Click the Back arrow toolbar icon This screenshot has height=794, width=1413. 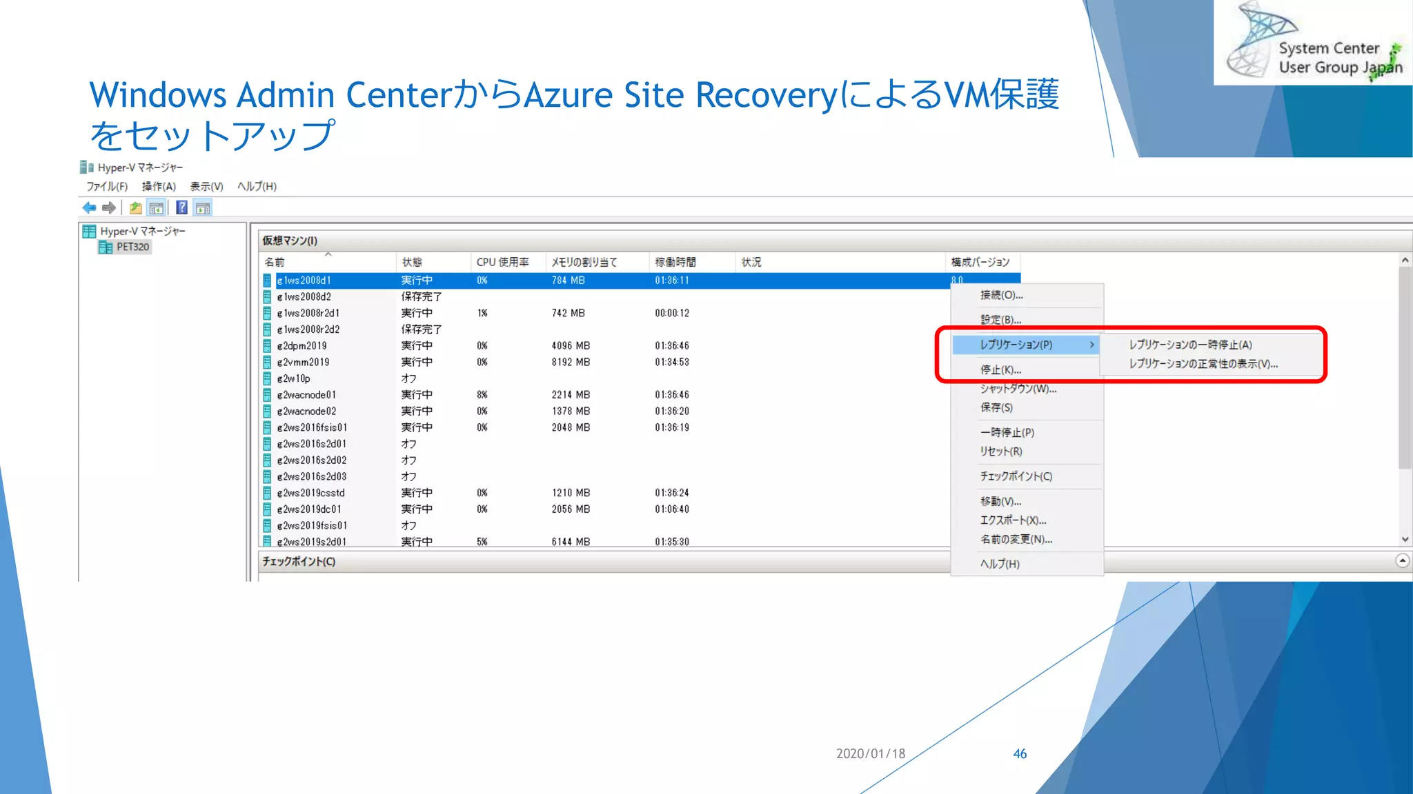[x=89, y=207]
